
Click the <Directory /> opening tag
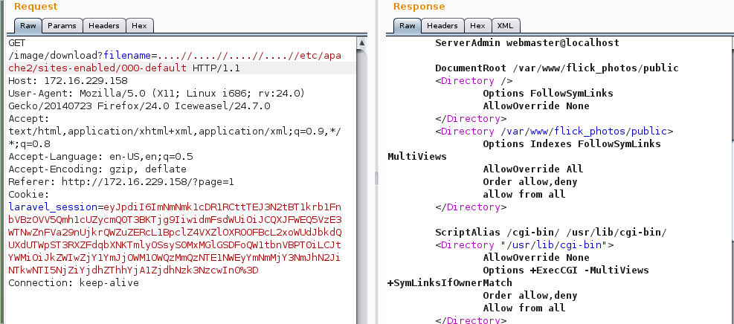tap(474, 81)
